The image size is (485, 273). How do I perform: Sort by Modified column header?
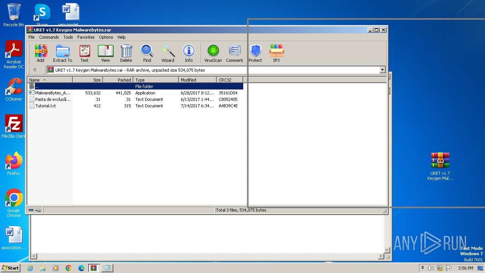coord(197,80)
